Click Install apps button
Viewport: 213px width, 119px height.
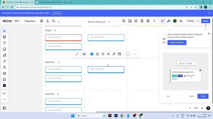(57, 13)
